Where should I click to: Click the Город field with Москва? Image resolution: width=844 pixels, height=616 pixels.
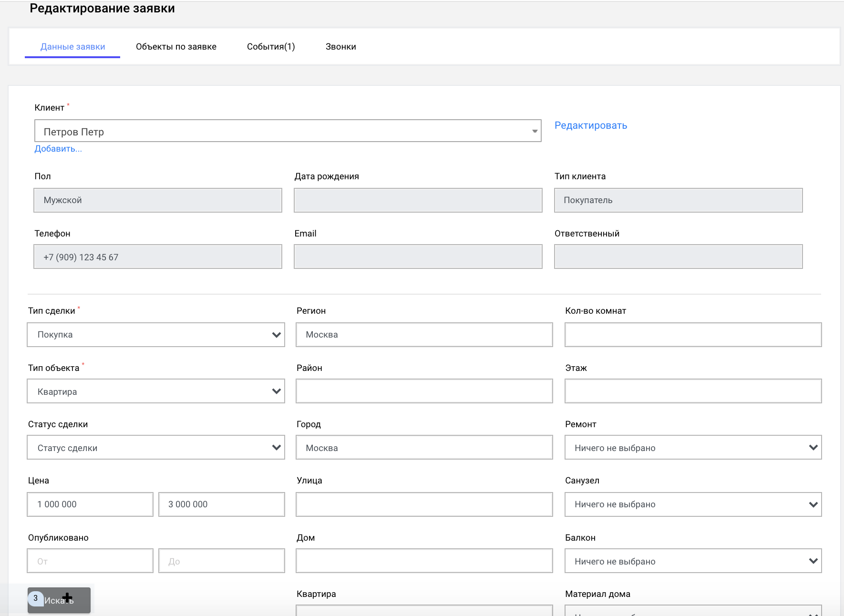click(424, 447)
